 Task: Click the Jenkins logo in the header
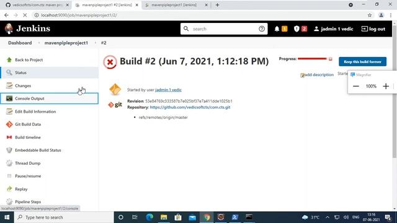click(x=27, y=28)
